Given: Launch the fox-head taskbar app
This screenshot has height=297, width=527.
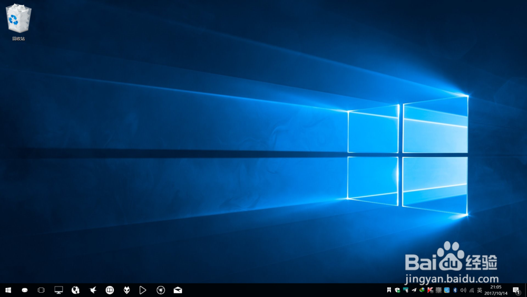Looking at the screenshot, I should 126,290.
